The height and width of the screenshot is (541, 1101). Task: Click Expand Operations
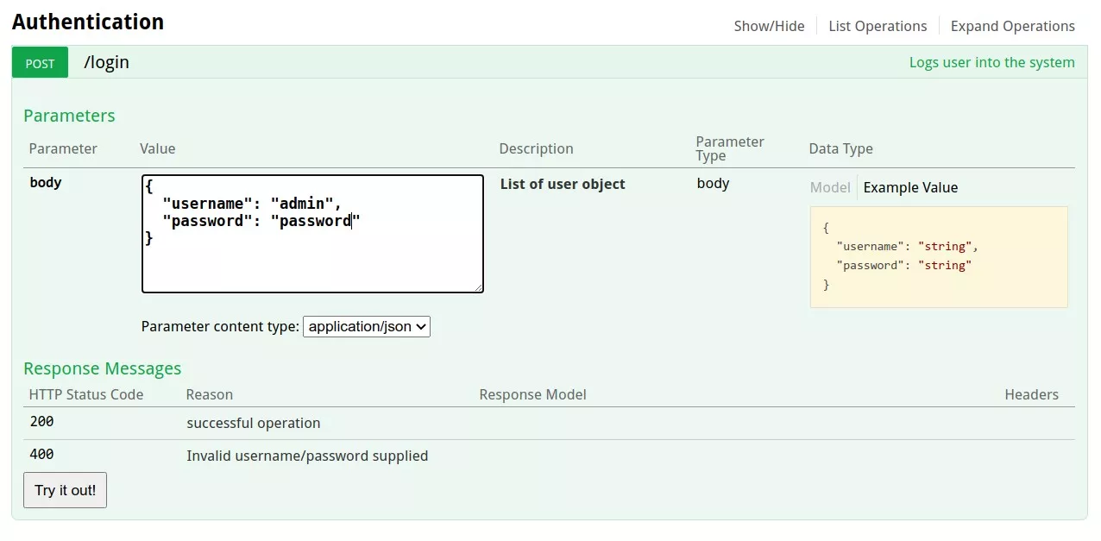1012,26
